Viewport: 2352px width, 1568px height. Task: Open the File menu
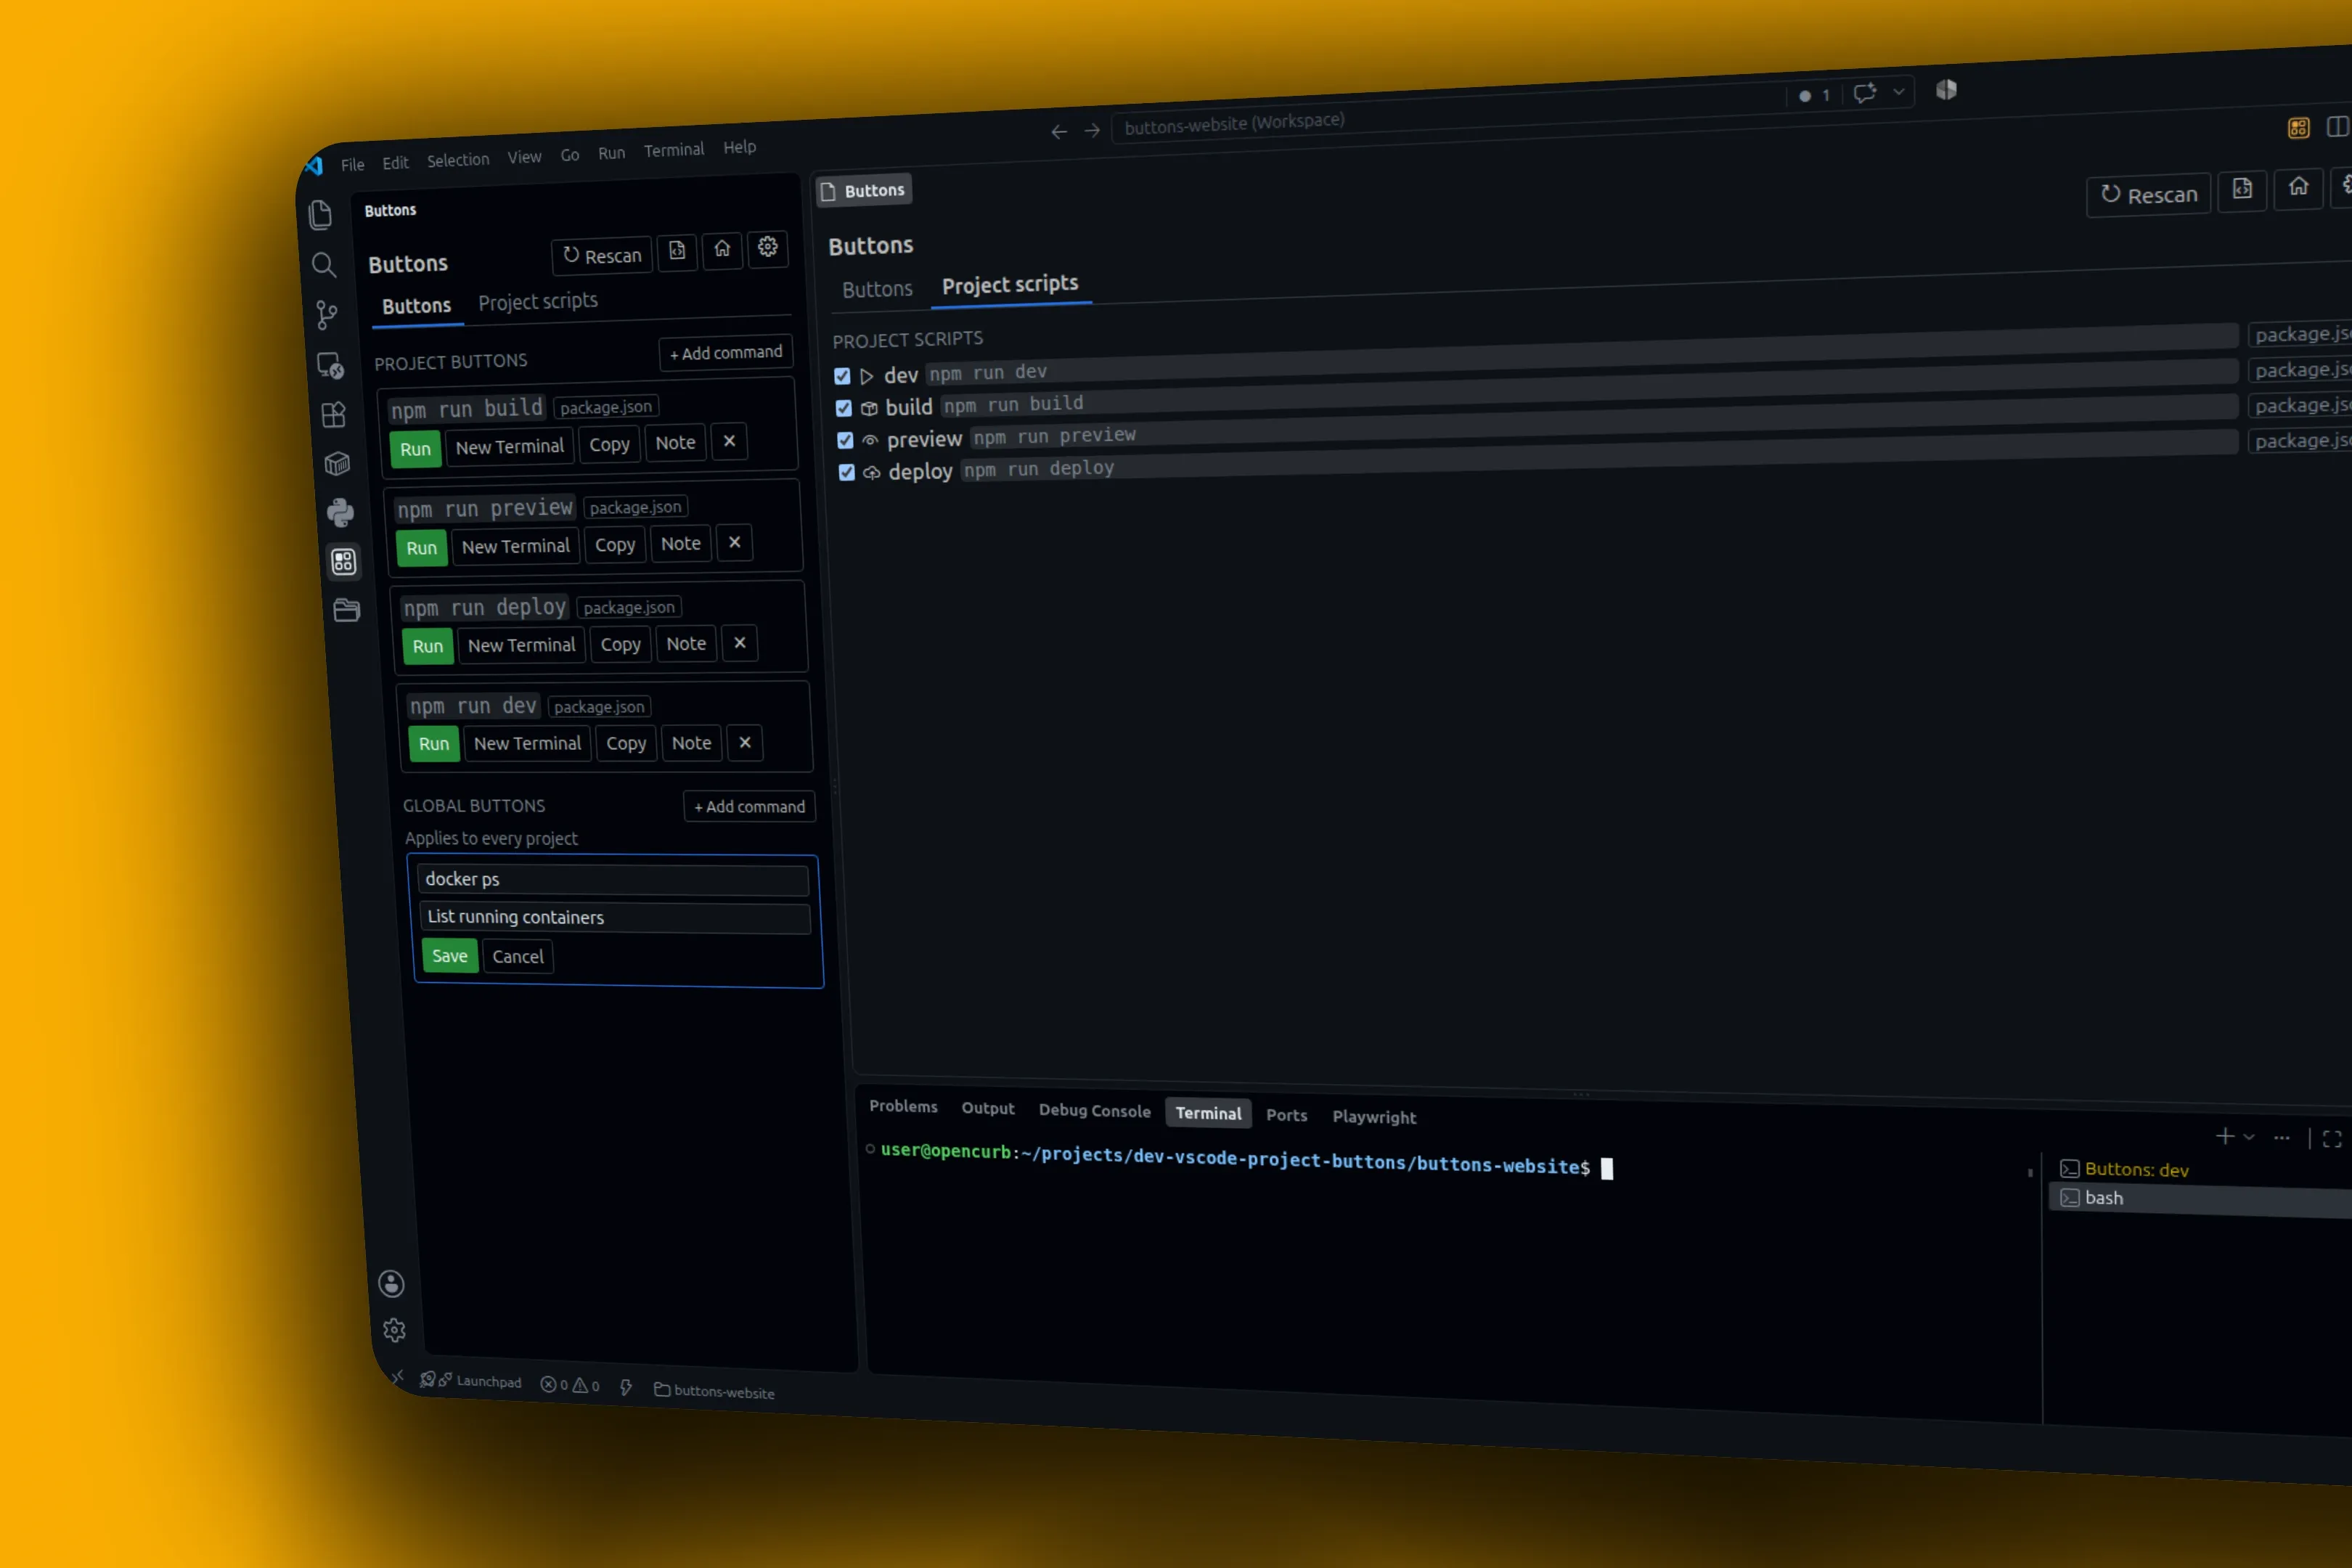(x=352, y=165)
